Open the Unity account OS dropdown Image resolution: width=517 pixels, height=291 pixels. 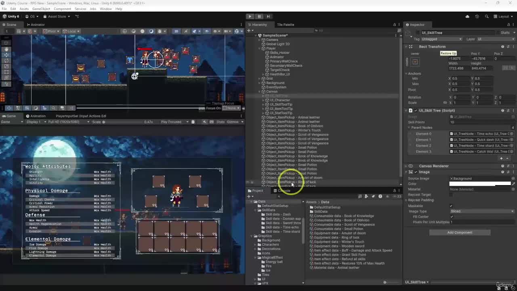pyautogui.click(x=32, y=17)
